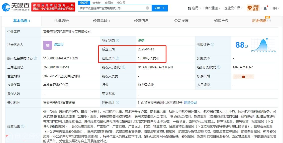283x143 pixels.
Task: Open the notifications bell icon
Action: 265,8
